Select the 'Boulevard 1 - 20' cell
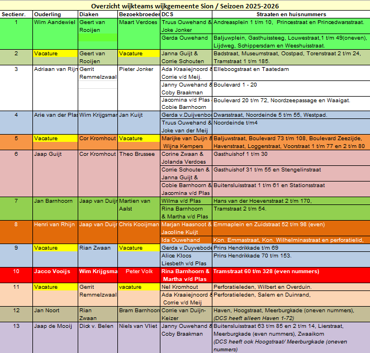This screenshot has height=353, width=370. [x=235, y=85]
